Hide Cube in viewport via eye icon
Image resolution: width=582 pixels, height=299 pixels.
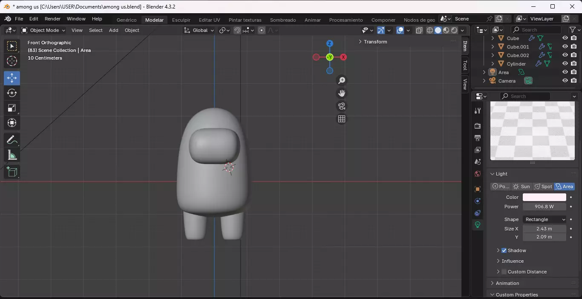[565, 38]
